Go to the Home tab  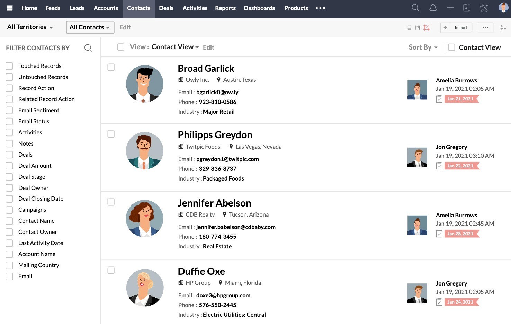click(x=29, y=8)
